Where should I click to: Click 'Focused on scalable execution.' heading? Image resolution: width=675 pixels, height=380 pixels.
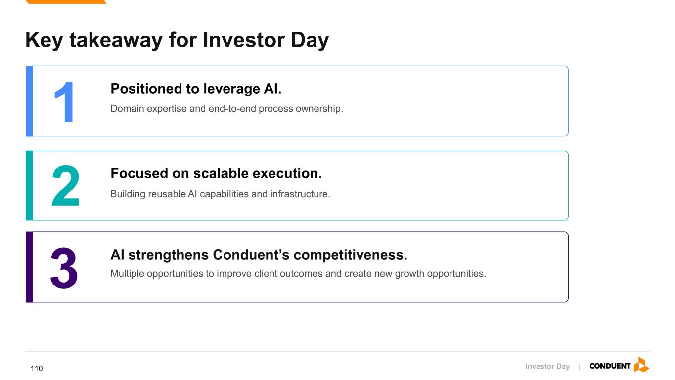216,173
